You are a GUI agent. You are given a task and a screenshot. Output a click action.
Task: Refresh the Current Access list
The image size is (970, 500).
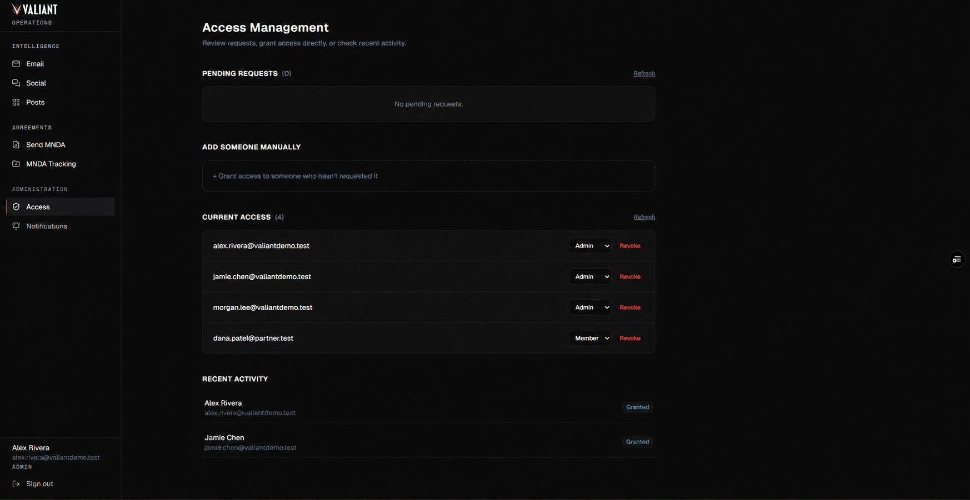[x=644, y=217]
